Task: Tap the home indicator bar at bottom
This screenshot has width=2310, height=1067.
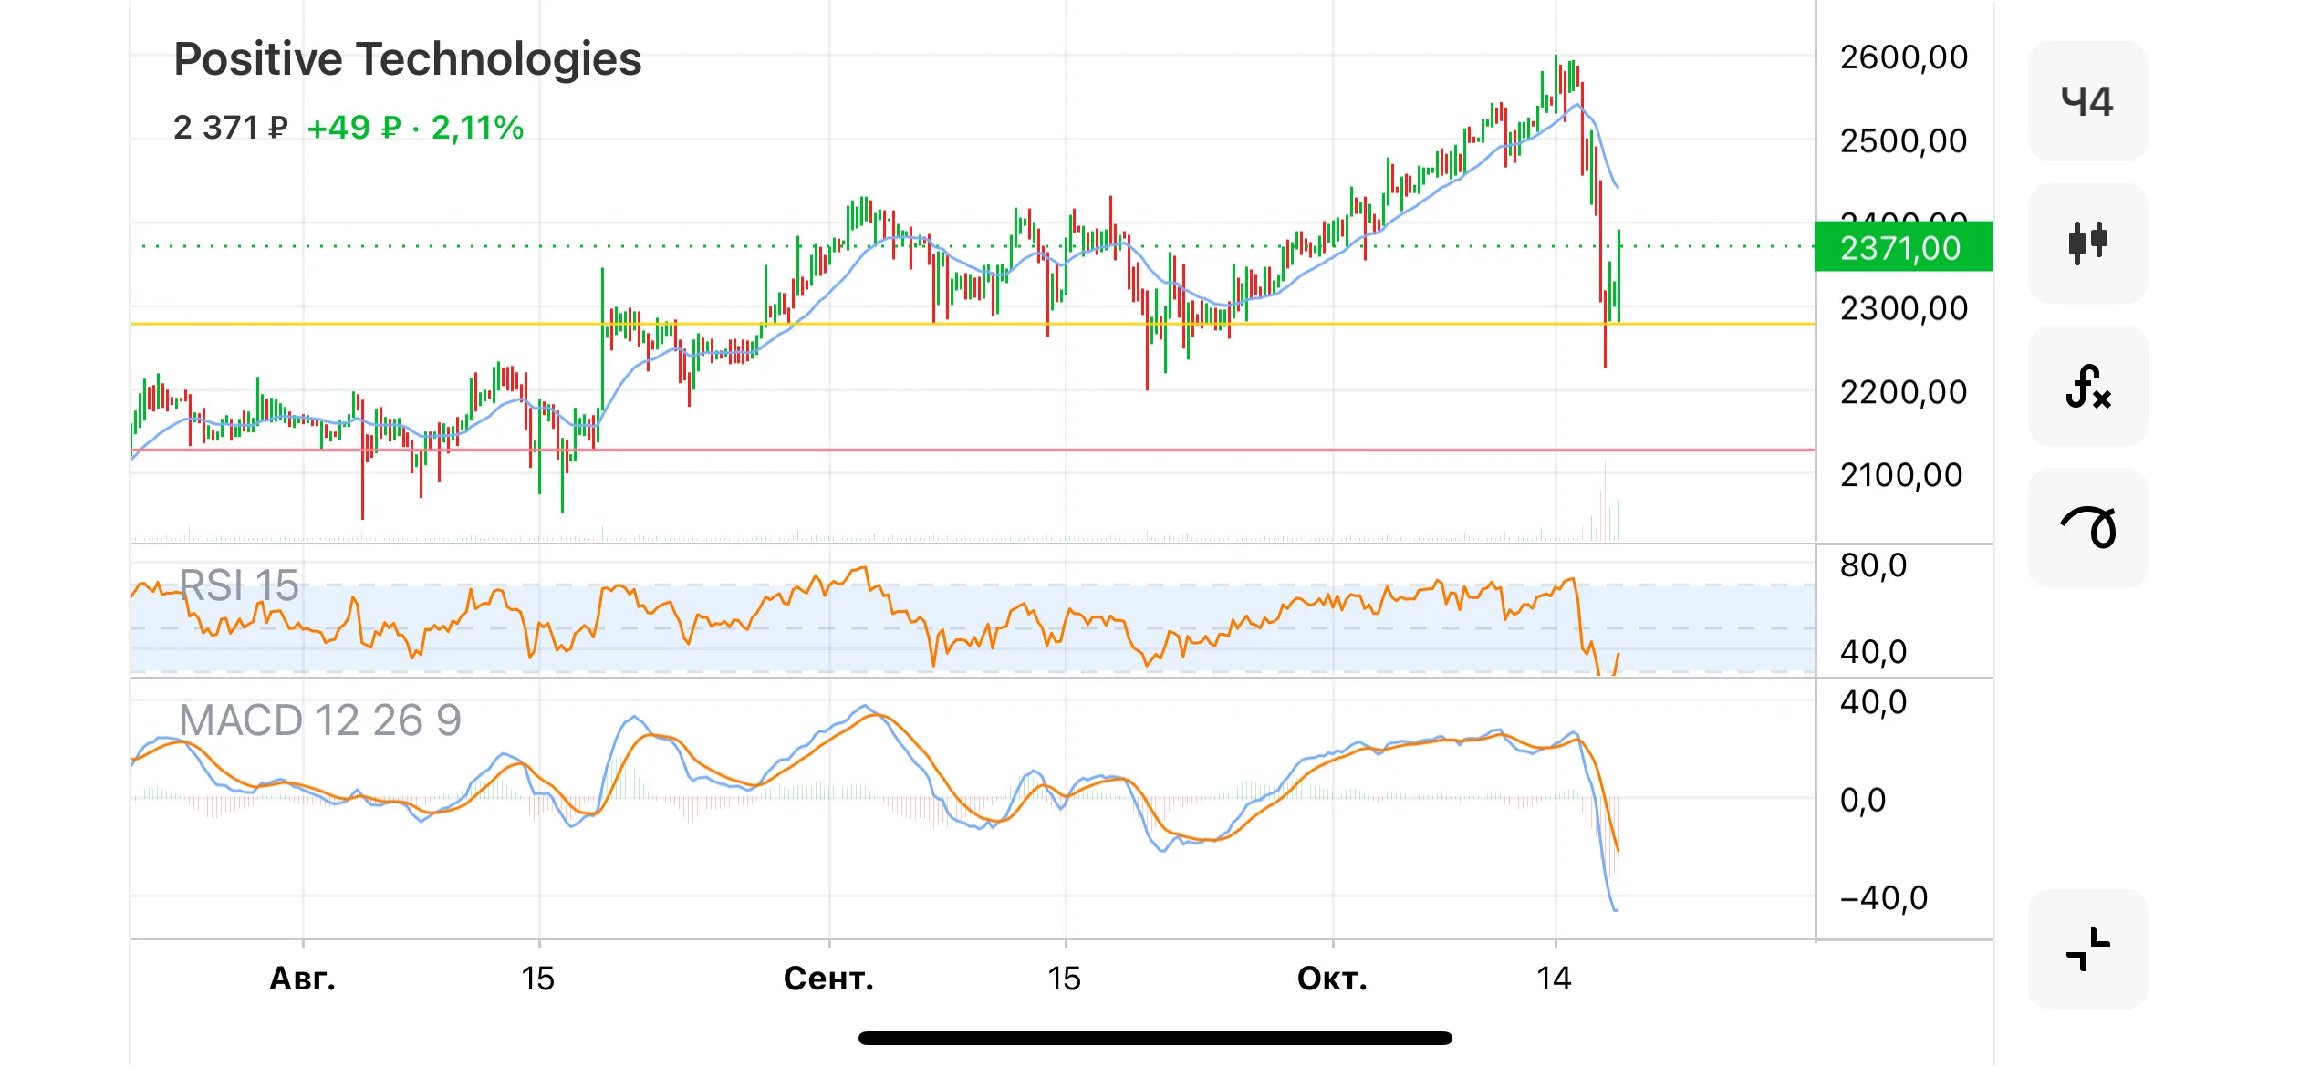Action: [1155, 1038]
